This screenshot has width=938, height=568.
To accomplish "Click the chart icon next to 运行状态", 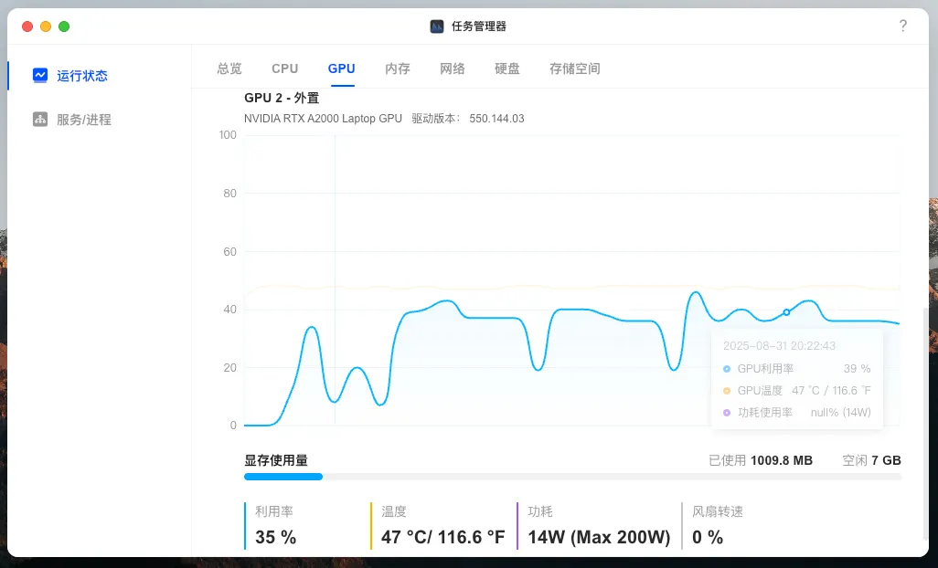I will (x=40, y=75).
